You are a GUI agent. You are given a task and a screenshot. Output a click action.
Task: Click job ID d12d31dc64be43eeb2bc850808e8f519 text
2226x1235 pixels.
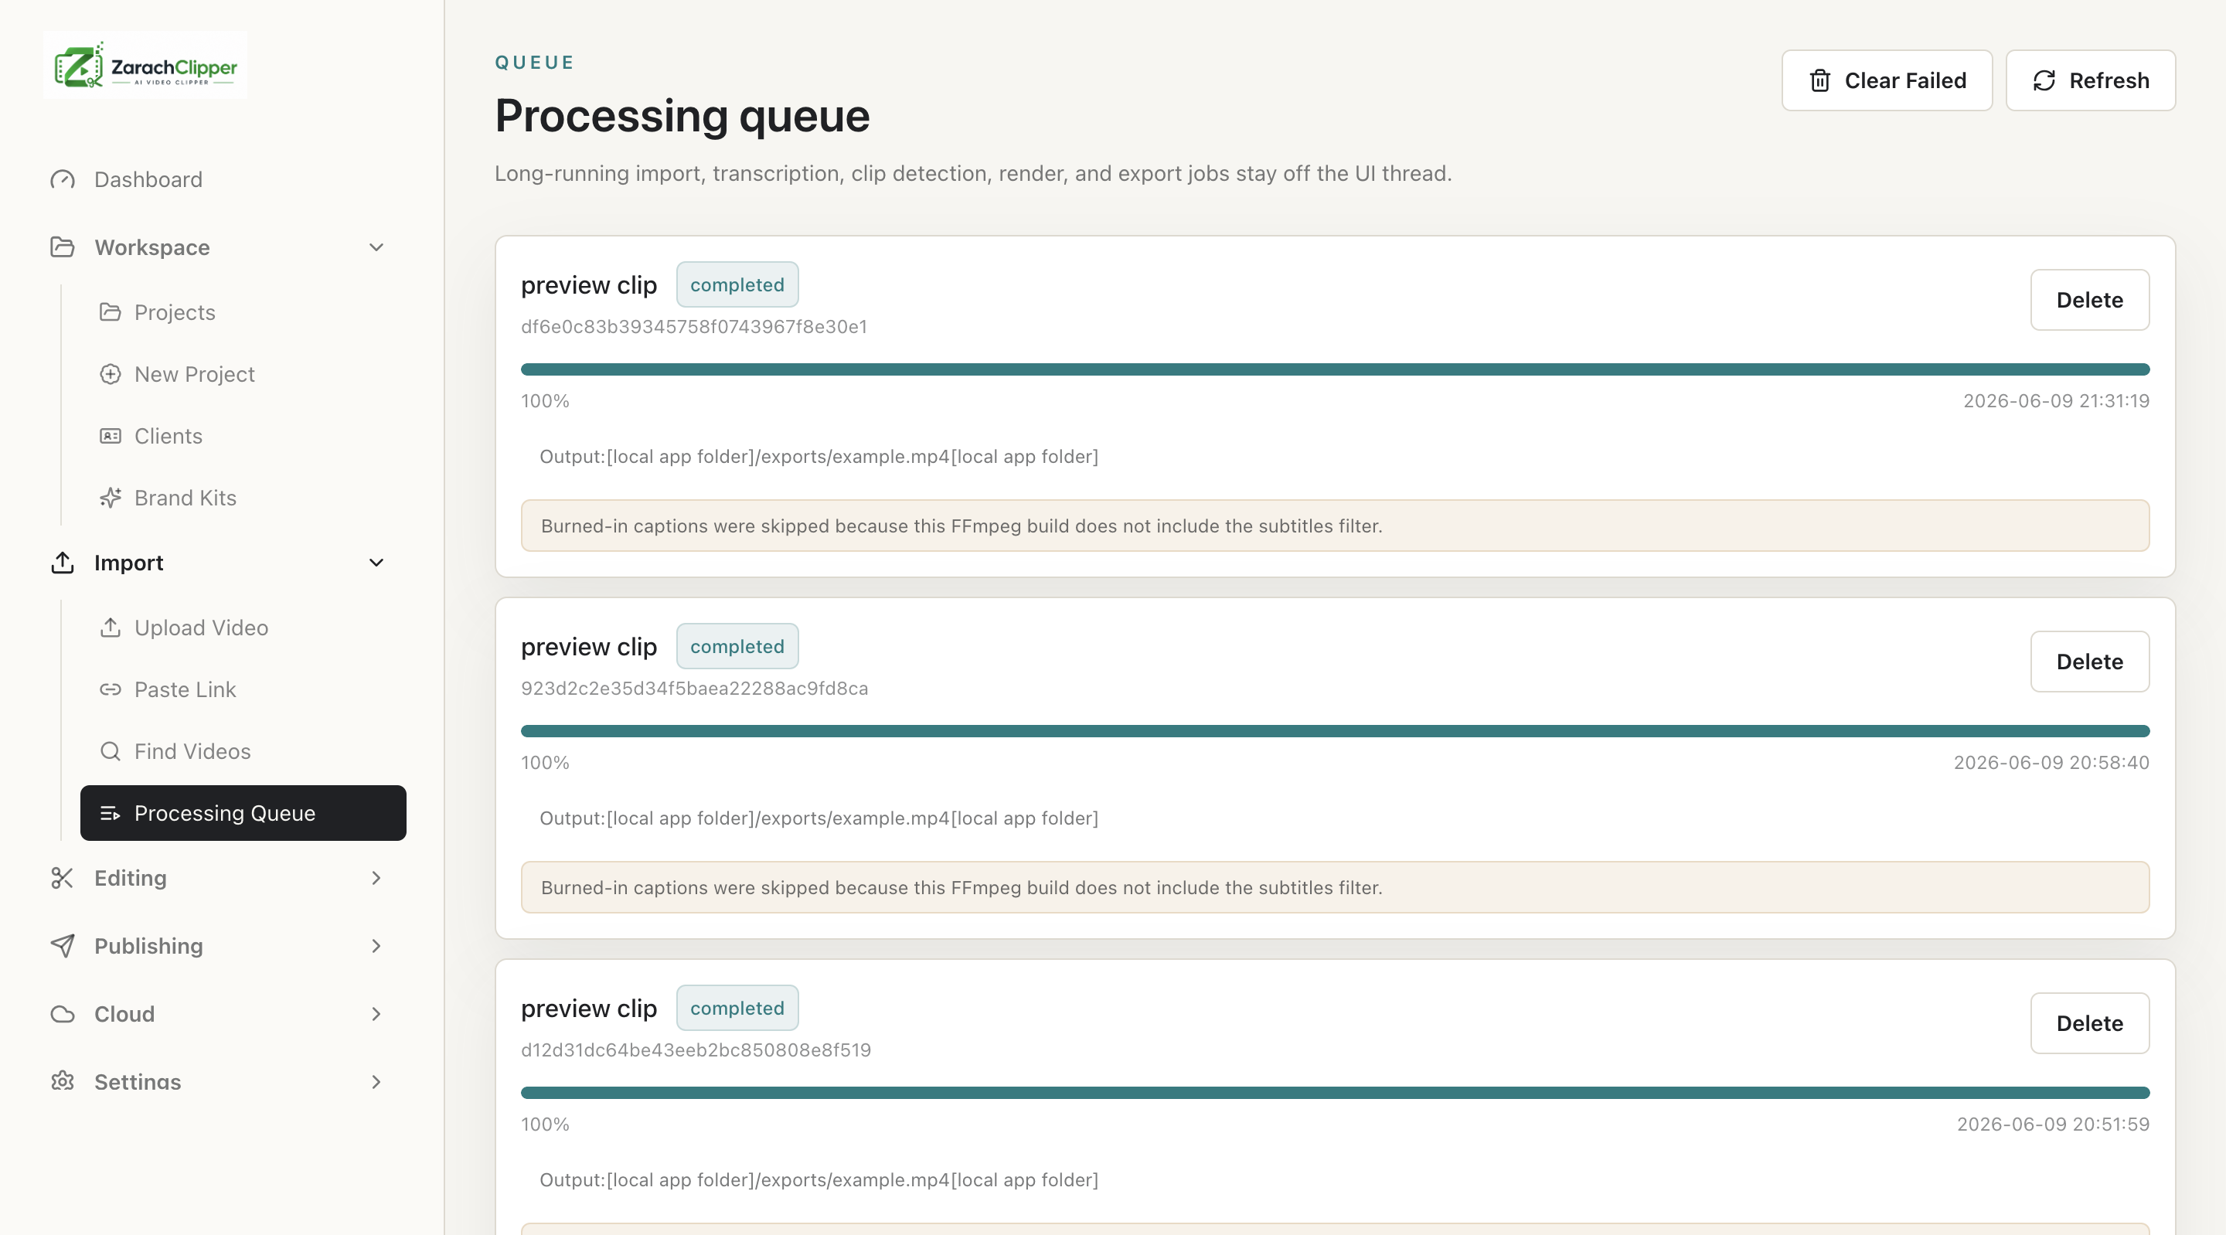(x=696, y=1050)
